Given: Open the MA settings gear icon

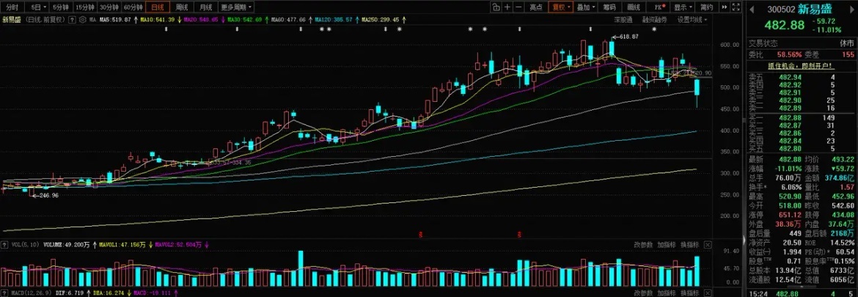Looking at the screenshot, I should [x=82, y=20].
